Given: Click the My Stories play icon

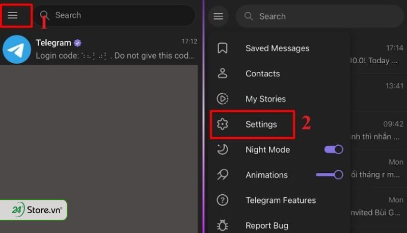Looking at the screenshot, I should [223, 99].
